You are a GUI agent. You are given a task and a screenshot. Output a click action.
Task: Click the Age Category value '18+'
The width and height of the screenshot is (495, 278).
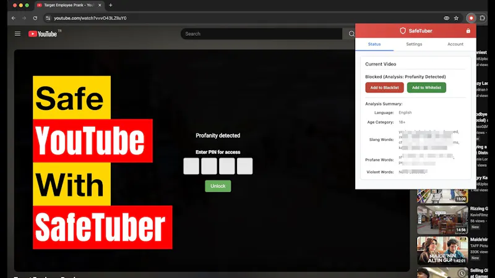click(x=402, y=122)
